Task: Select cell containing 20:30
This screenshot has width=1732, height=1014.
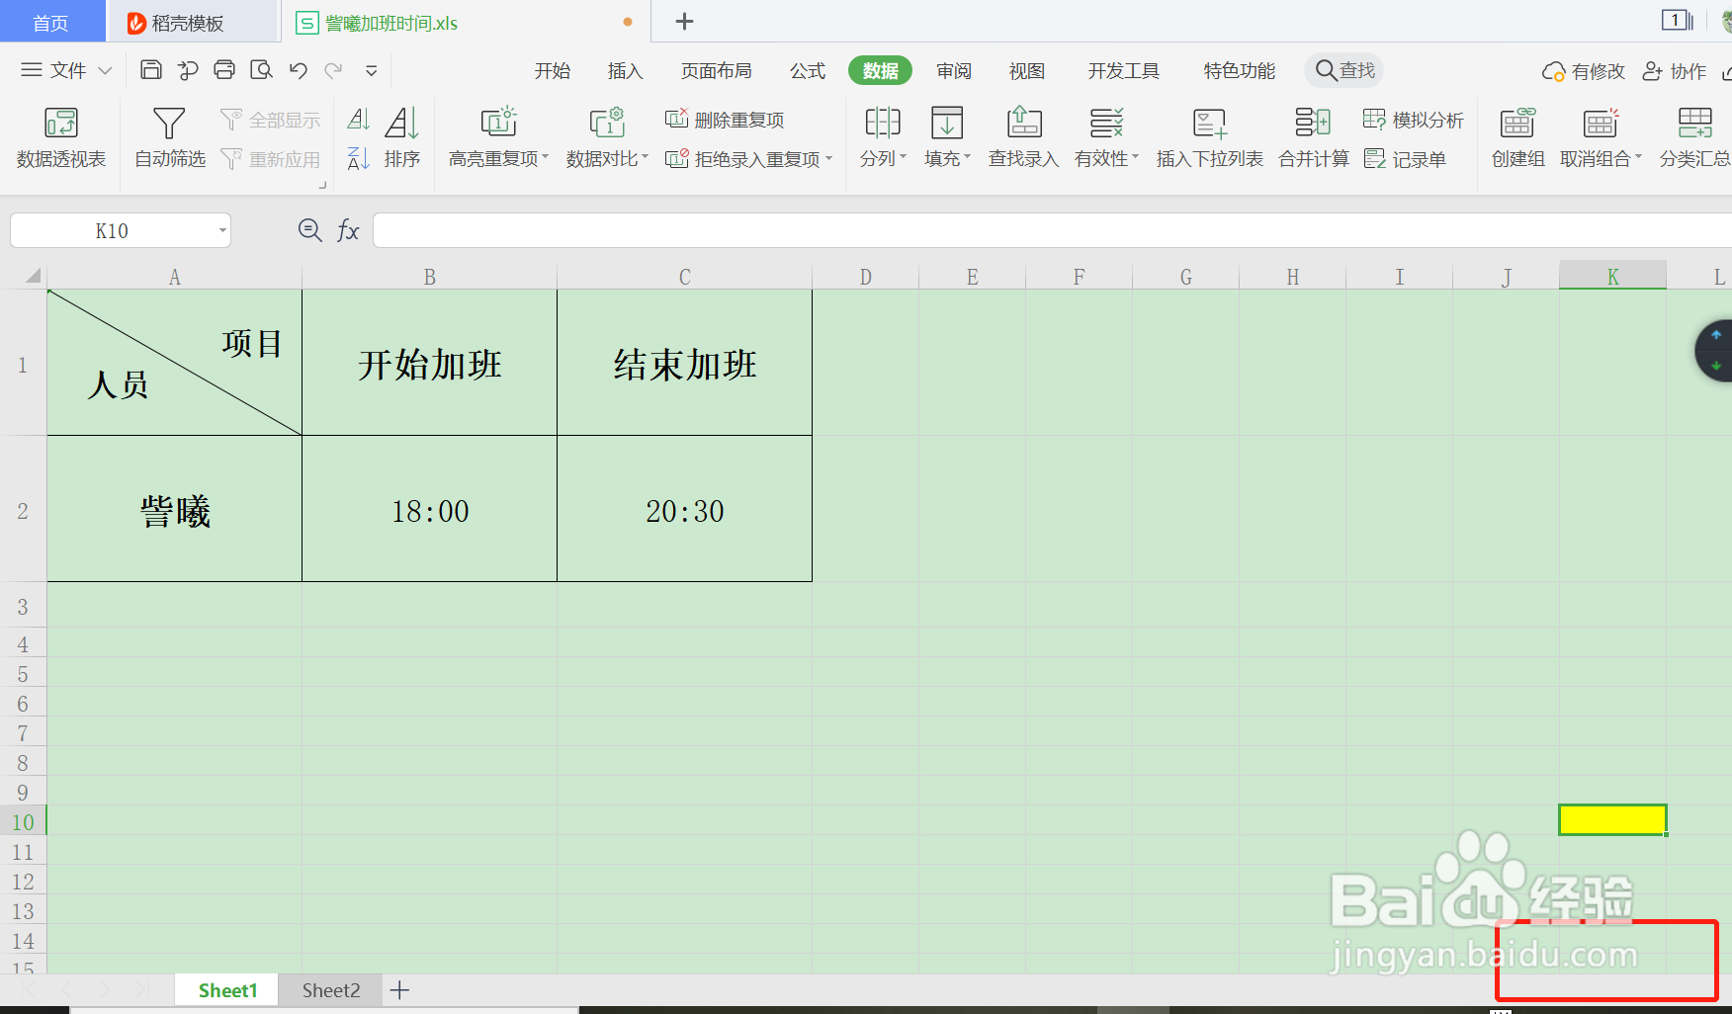Action: point(684,509)
